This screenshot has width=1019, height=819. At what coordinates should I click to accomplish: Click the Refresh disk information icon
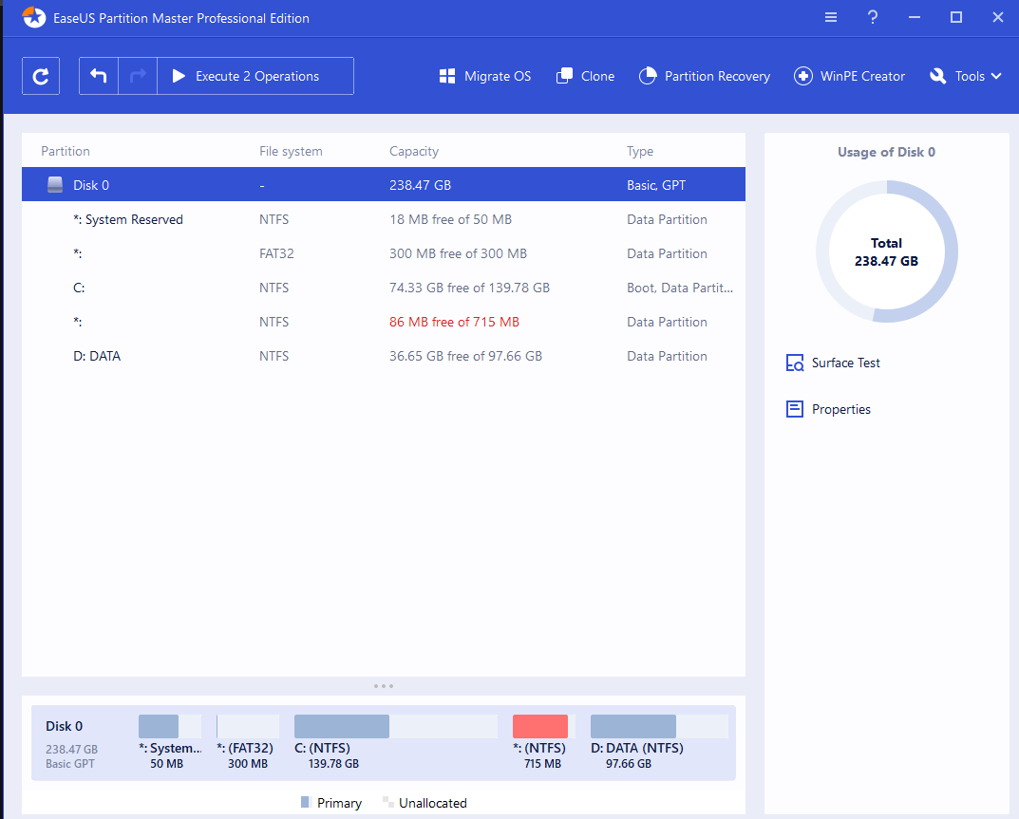pos(41,76)
